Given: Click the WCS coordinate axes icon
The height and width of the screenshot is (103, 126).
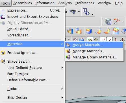Looking at the screenshot, I should 116,21.
